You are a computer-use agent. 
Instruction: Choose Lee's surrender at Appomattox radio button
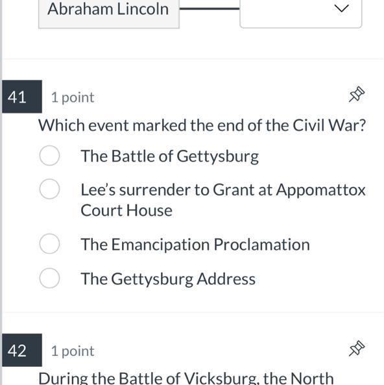click(x=49, y=189)
